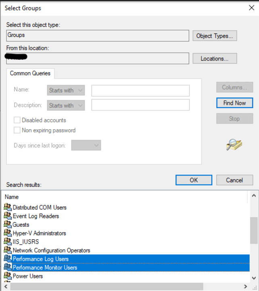The image size is (259, 291).
Task: Click the Name column header
Action: 12,197
